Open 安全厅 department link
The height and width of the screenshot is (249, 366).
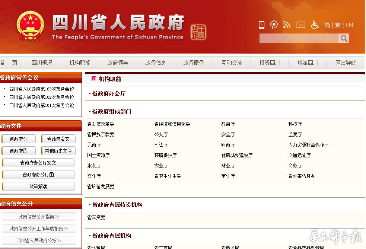click(x=228, y=134)
